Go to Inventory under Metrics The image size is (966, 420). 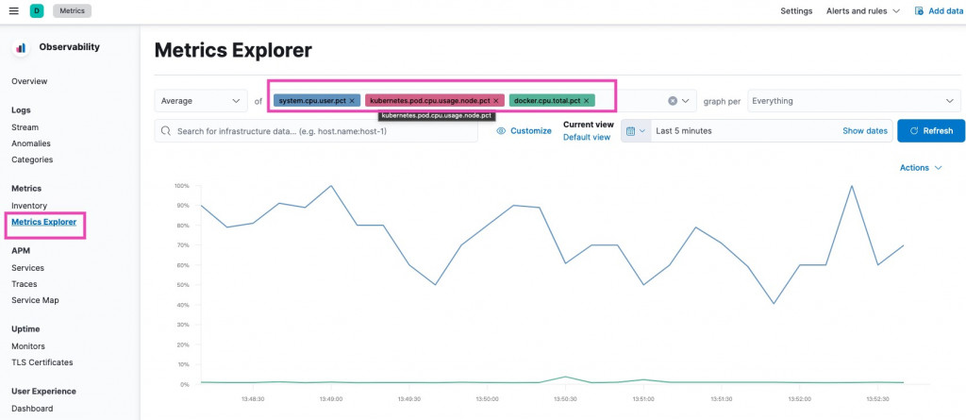coord(29,206)
